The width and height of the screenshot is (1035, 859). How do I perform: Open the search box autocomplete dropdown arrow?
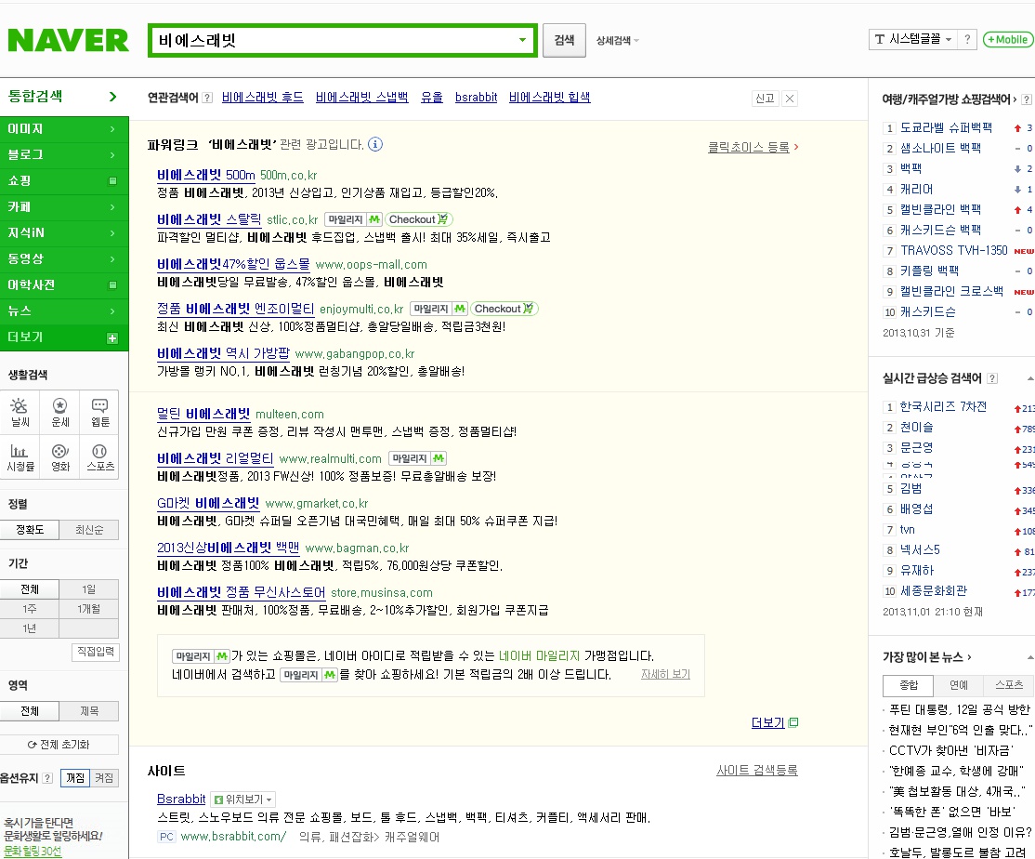click(x=523, y=40)
